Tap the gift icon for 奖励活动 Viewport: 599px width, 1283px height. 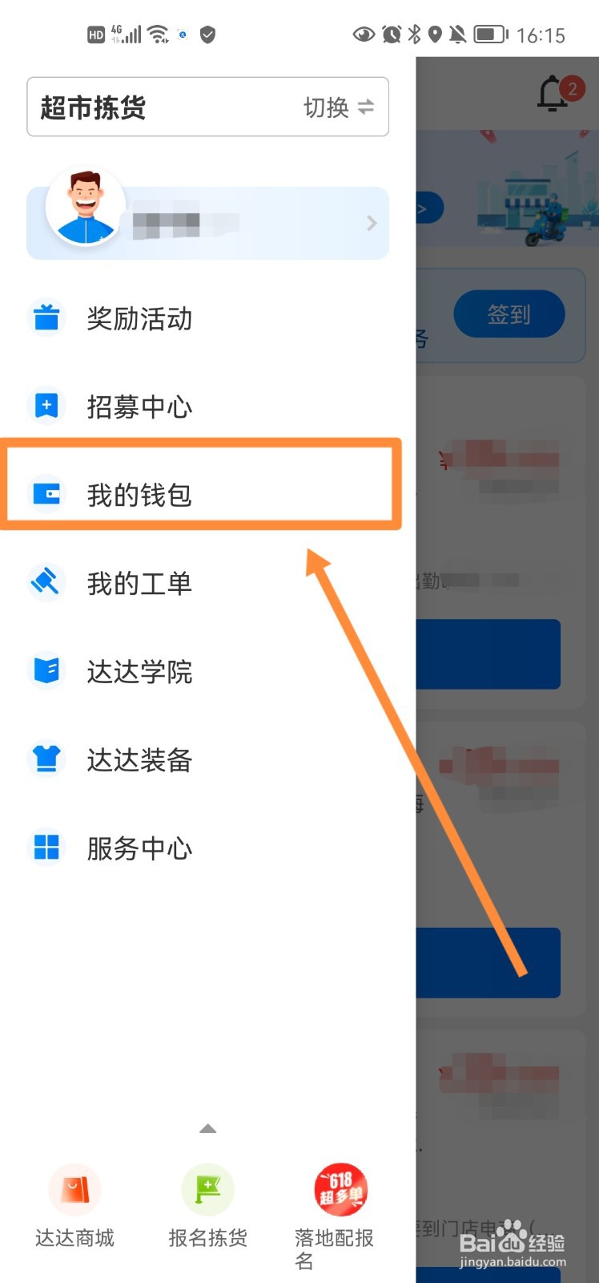[x=46, y=318]
